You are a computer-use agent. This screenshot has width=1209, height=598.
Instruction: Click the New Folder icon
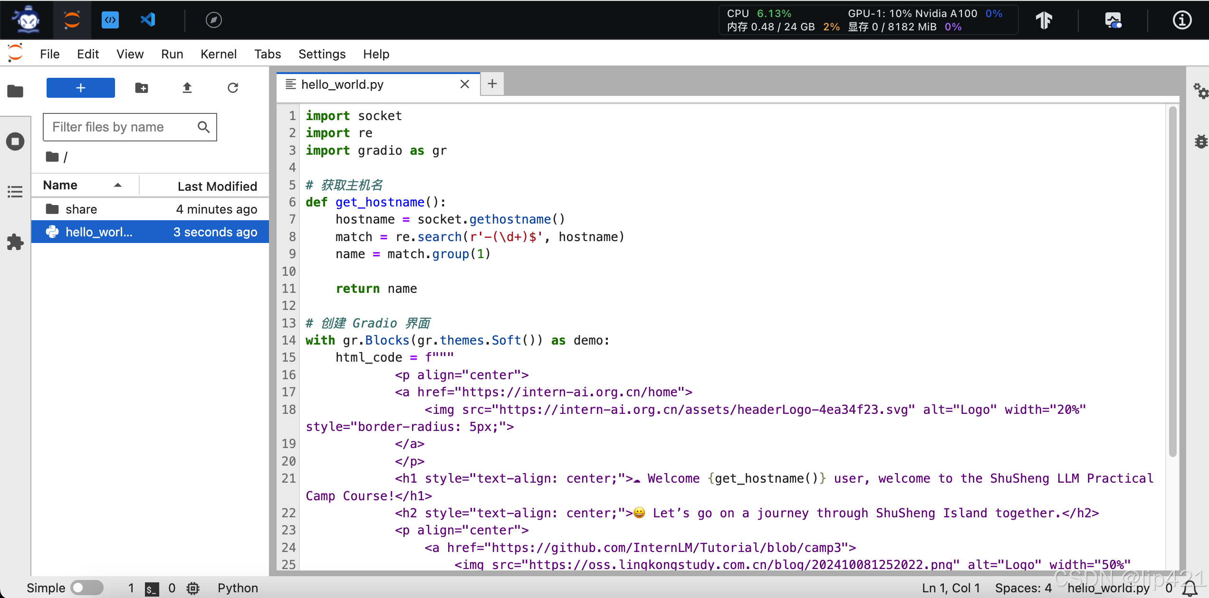click(142, 88)
